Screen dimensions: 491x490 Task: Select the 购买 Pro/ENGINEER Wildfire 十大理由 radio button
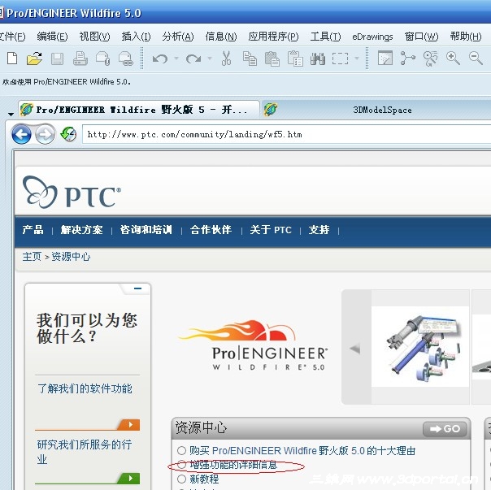click(181, 450)
